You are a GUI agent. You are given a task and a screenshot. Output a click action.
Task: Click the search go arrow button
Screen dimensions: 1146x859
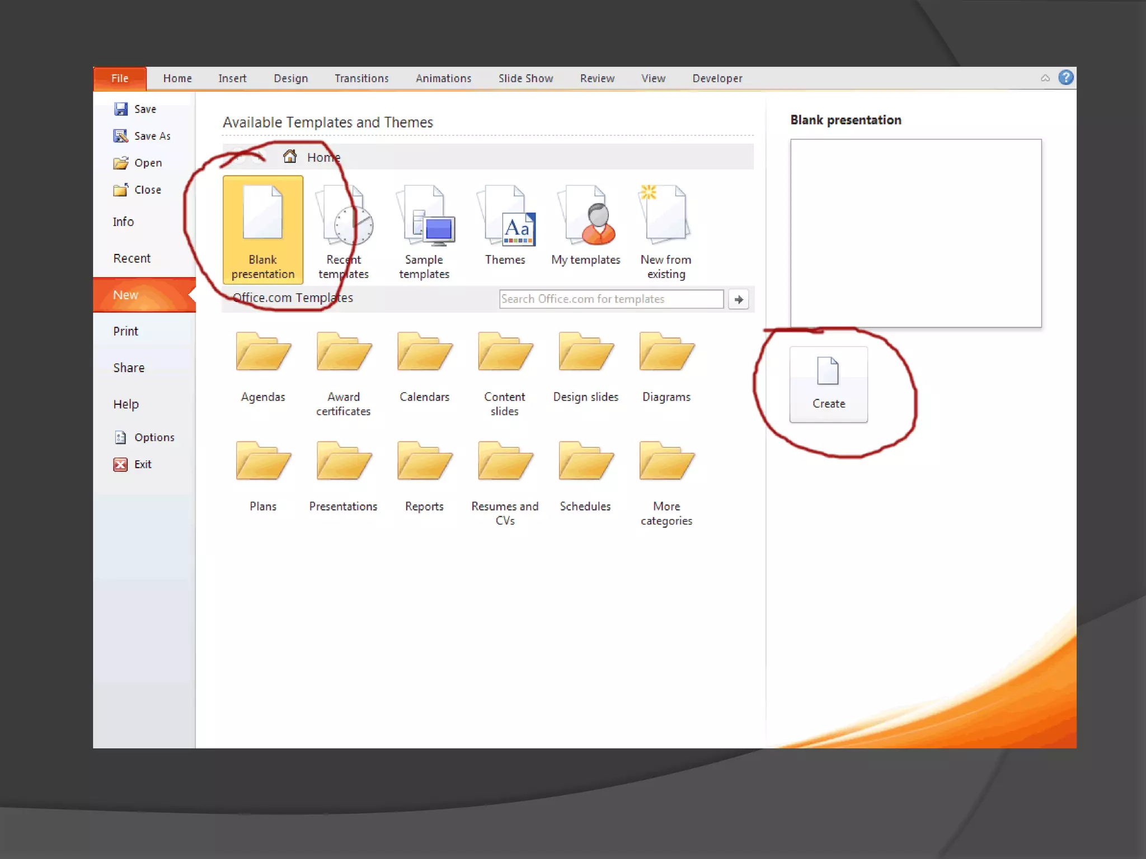click(x=739, y=299)
